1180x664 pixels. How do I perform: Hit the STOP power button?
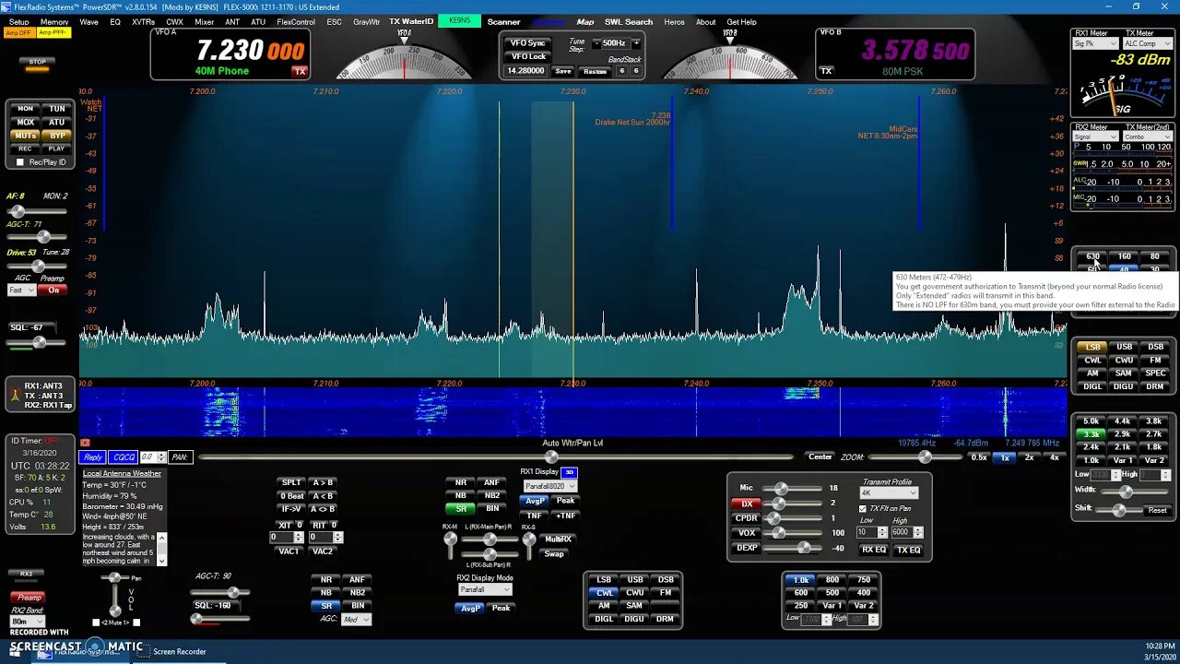(38, 62)
